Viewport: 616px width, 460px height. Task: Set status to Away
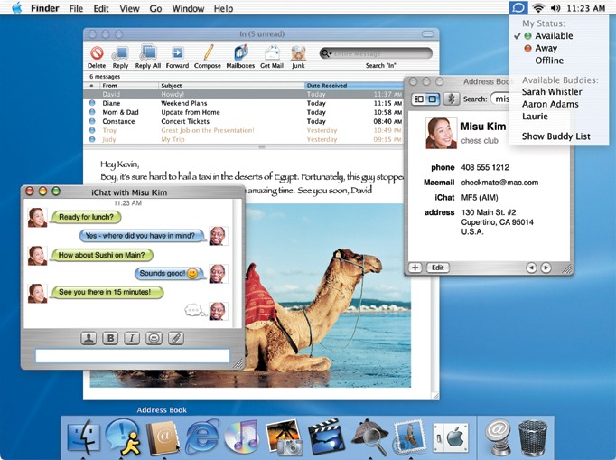pos(546,48)
